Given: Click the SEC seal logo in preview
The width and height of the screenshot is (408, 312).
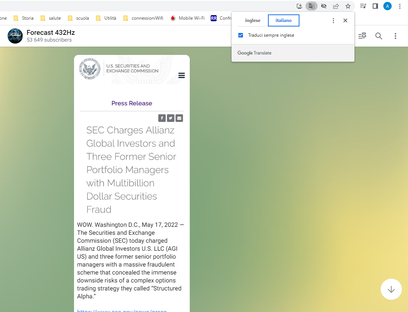Looking at the screenshot, I should point(90,69).
